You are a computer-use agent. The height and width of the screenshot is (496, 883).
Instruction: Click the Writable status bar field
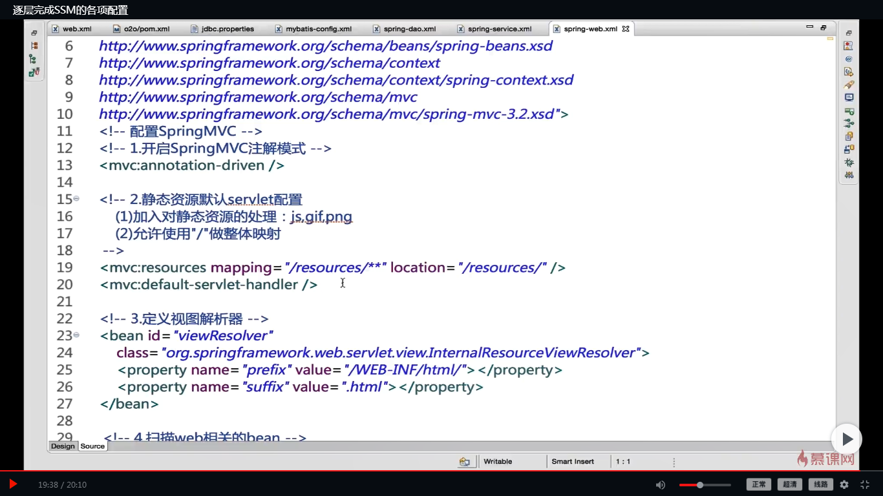(498, 462)
